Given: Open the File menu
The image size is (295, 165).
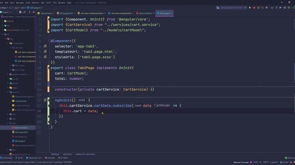Looking at the screenshot, I should [1, 3].
